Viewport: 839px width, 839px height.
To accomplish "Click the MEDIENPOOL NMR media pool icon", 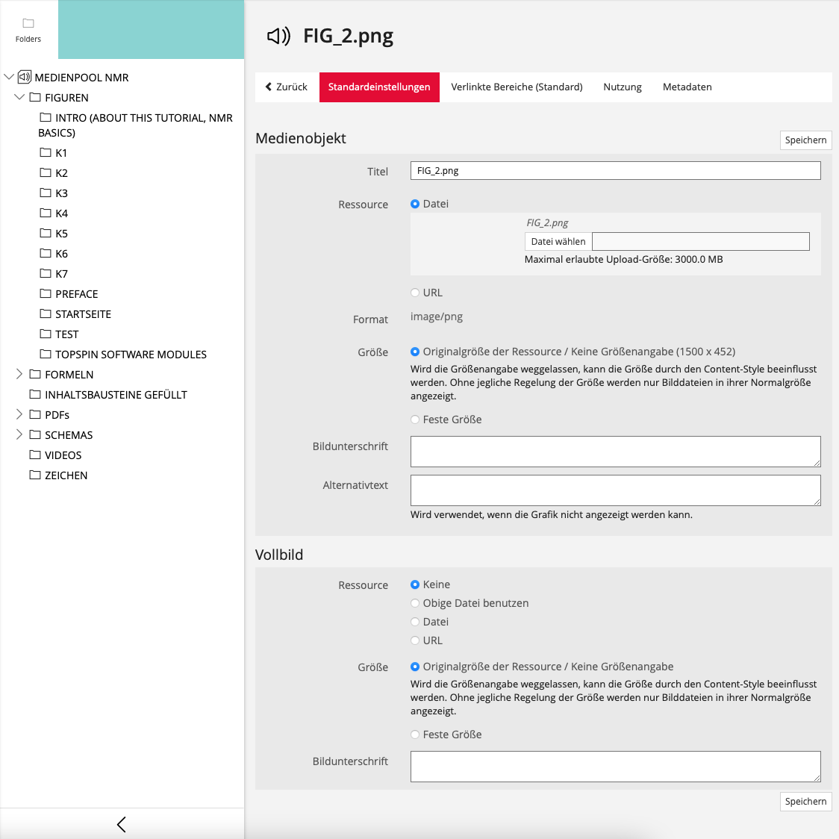I will tap(25, 77).
